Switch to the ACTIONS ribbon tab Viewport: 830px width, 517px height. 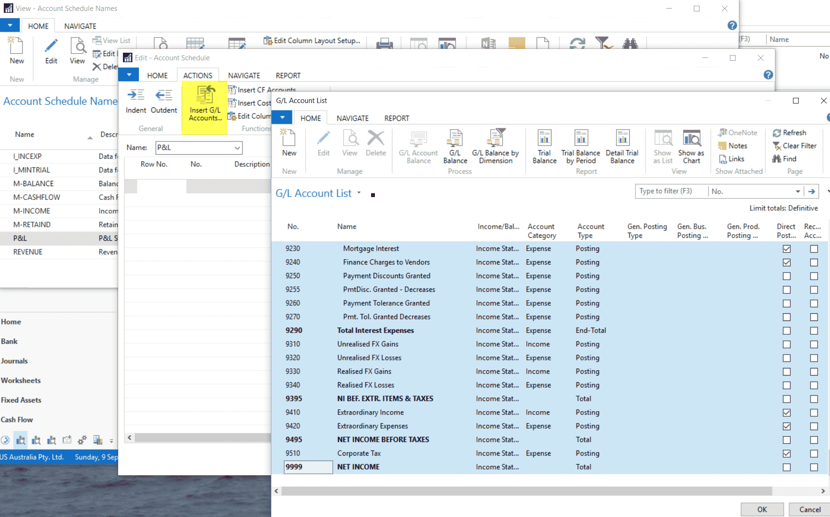[197, 75]
